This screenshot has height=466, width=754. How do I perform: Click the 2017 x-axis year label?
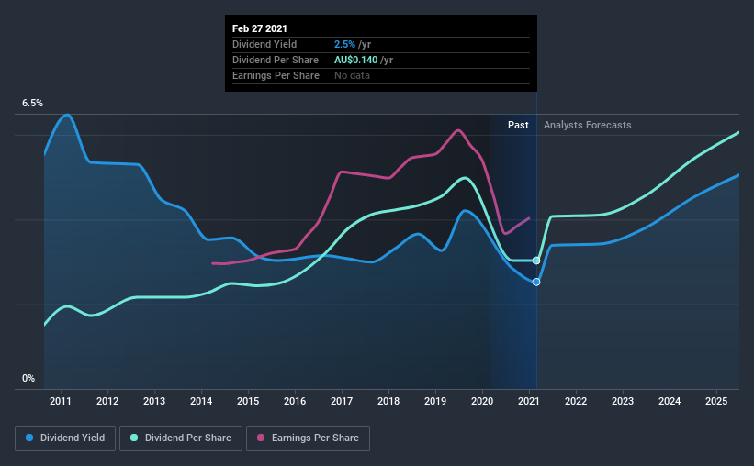(342, 401)
